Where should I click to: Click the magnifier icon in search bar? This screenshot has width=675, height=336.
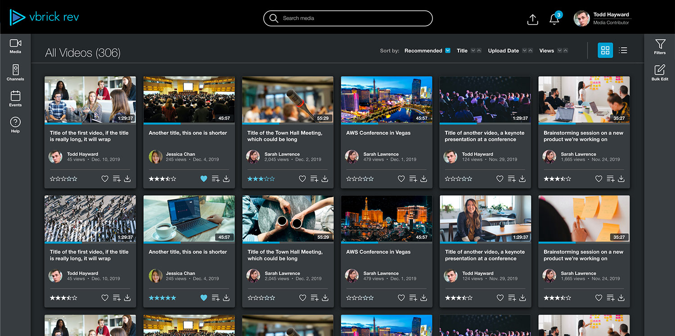pyautogui.click(x=274, y=18)
